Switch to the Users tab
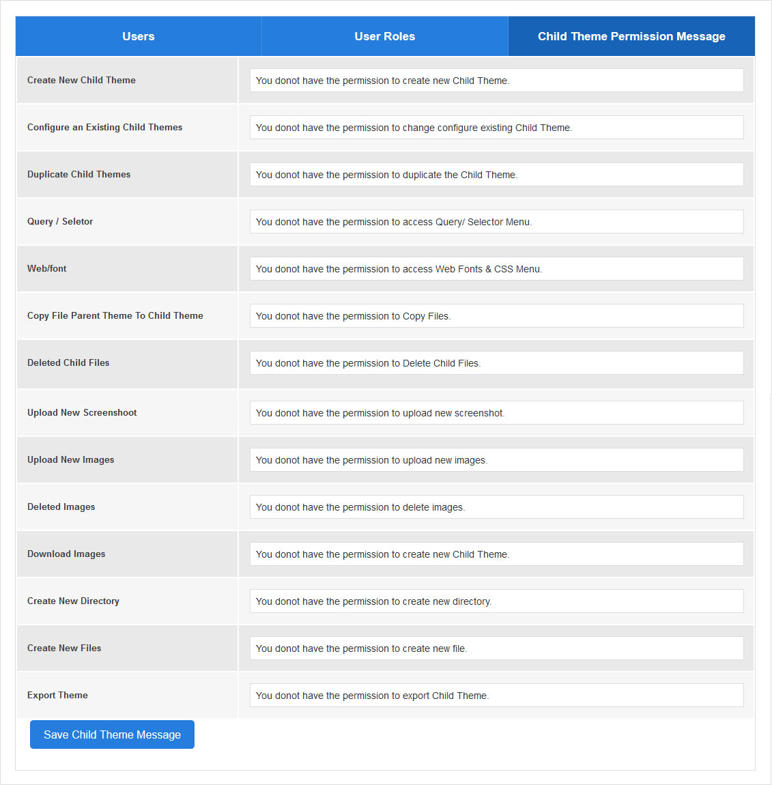Image resolution: width=772 pixels, height=785 pixels. click(x=139, y=37)
